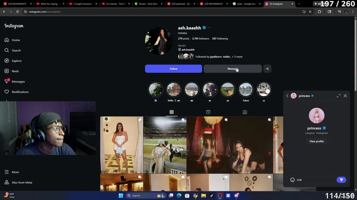Image resolution: width=357 pixels, height=200 pixels.
Task: Follow ash.kaashh
Action: pyautogui.click(x=173, y=69)
